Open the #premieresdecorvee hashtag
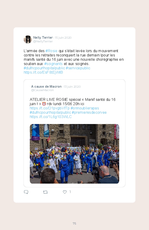Screen dimensions: 149x230 click(x=89, y=113)
